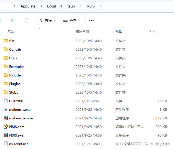
Task: Sort by Date modified (修改日期) column
Action: [x=82, y=32]
